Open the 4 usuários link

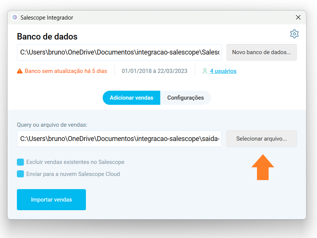tap(223, 71)
